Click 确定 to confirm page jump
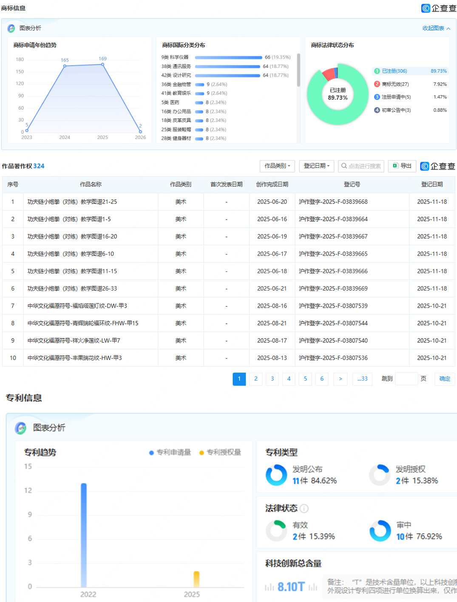Image resolution: width=457 pixels, height=602 pixels. click(x=445, y=379)
